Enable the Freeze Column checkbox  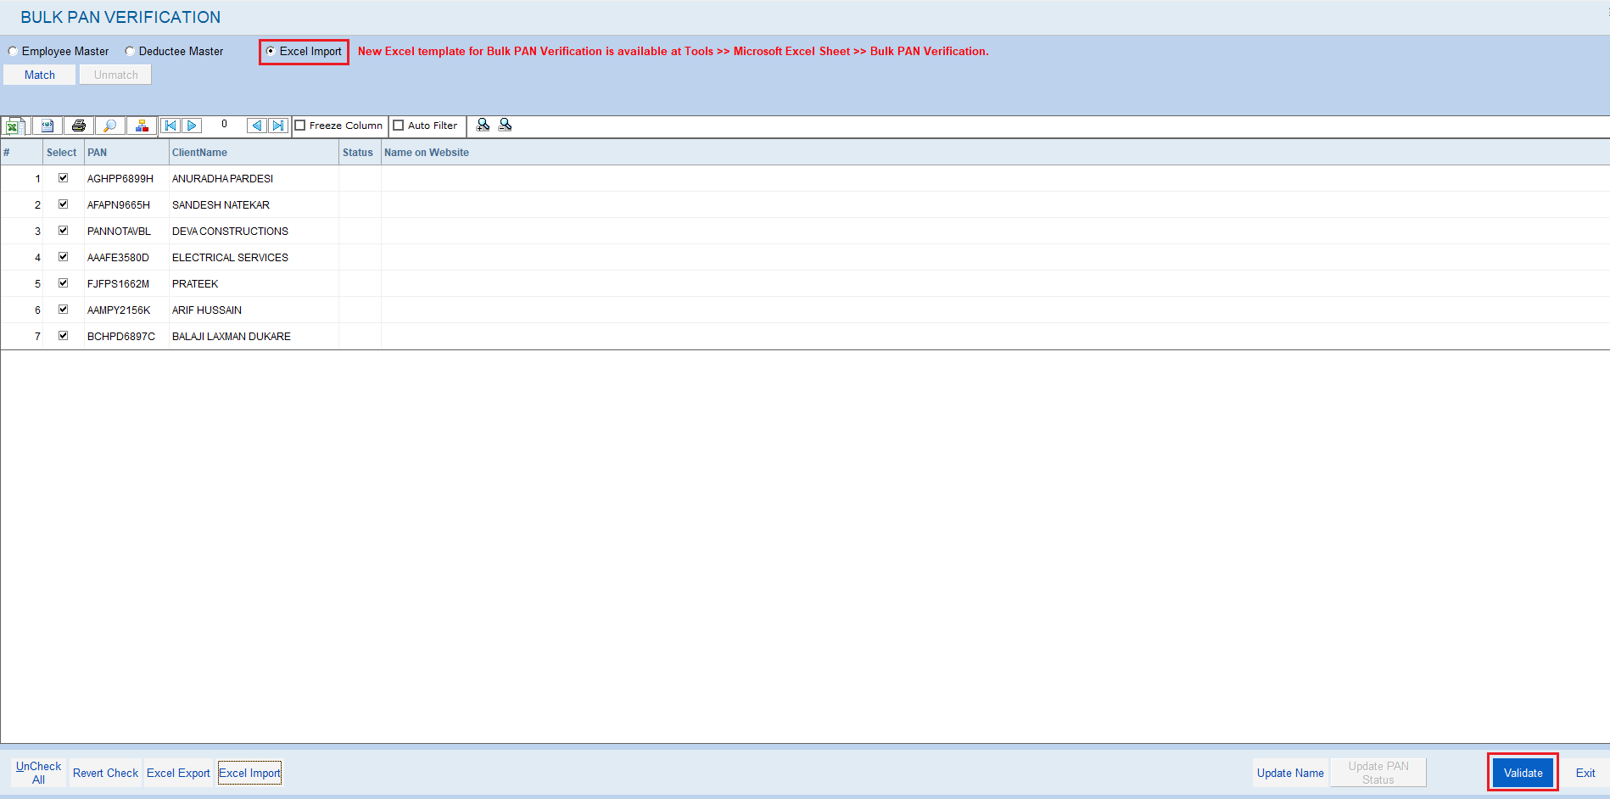[300, 126]
